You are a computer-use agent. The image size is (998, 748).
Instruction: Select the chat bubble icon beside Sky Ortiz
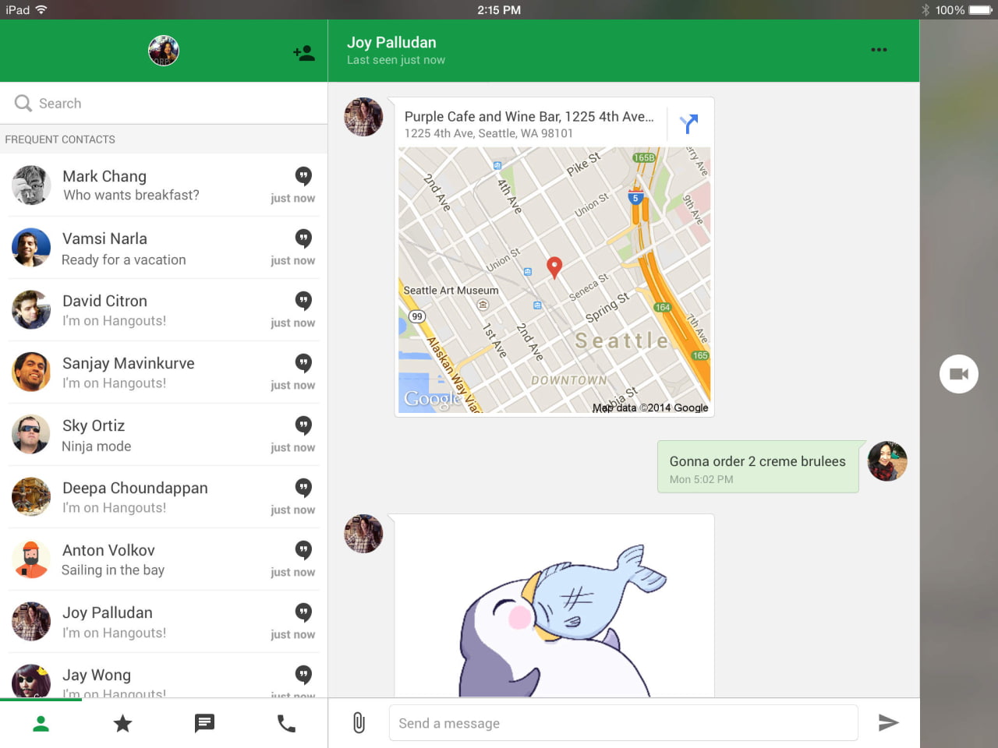click(303, 425)
